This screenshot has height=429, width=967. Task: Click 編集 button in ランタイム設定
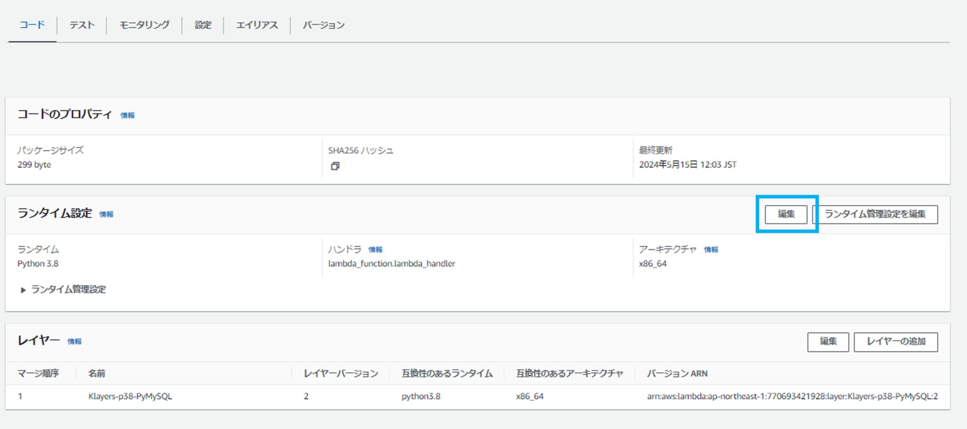click(786, 214)
